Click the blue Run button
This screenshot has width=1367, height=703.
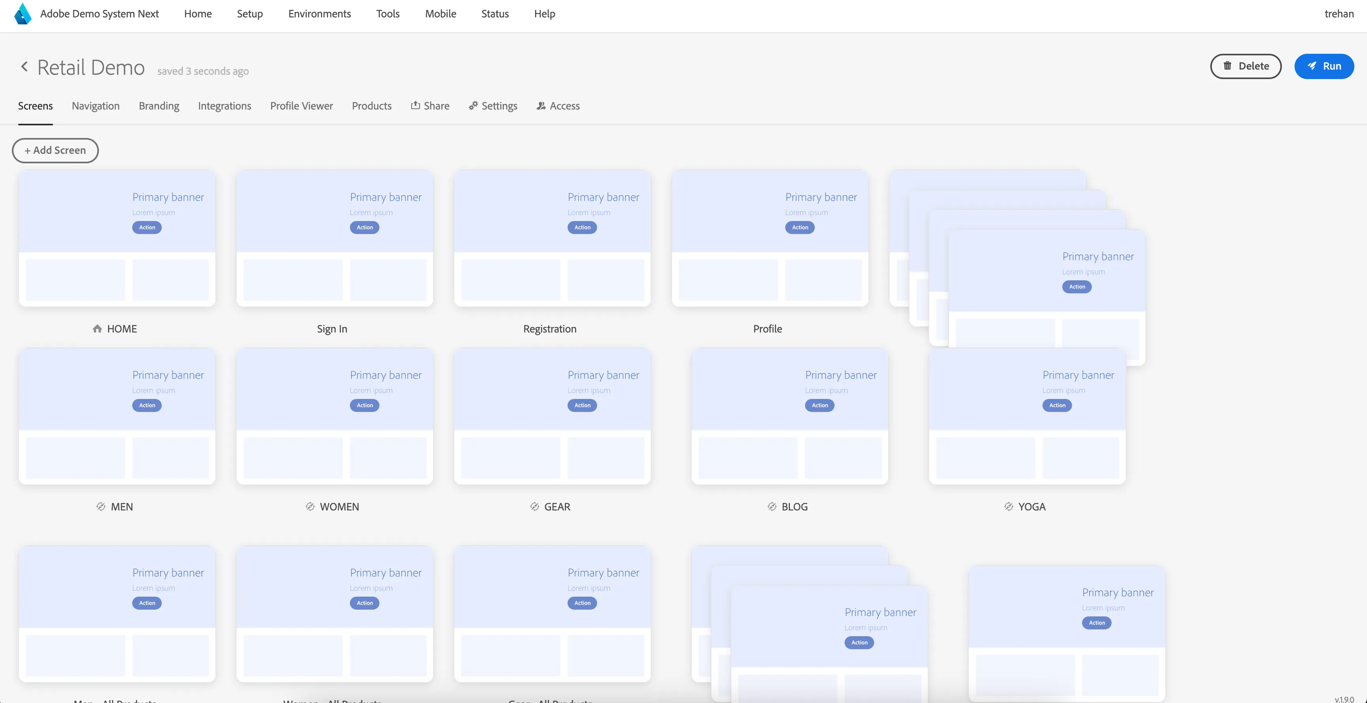tap(1324, 66)
